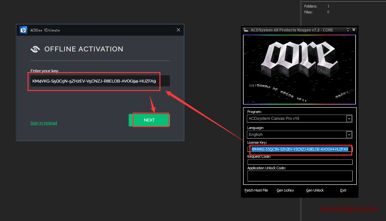Click inside the License Key field
The height and width of the screenshot is (221, 386).
pyautogui.click(x=300, y=149)
